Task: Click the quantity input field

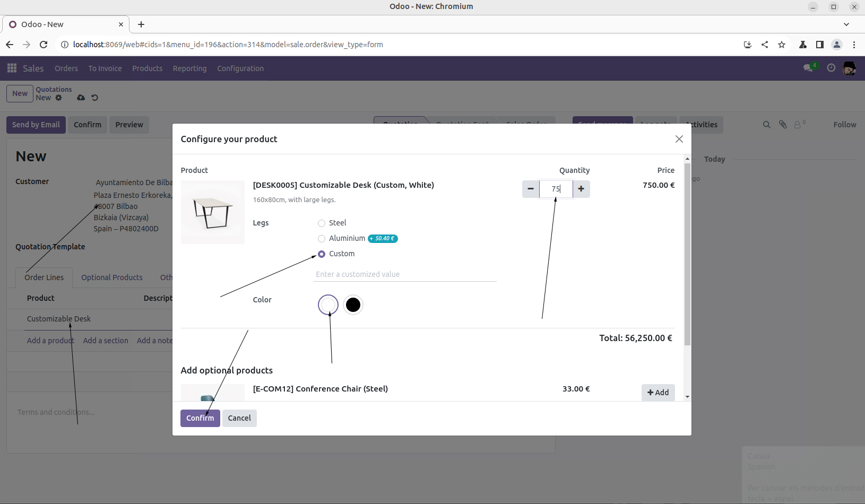Action: tap(556, 189)
